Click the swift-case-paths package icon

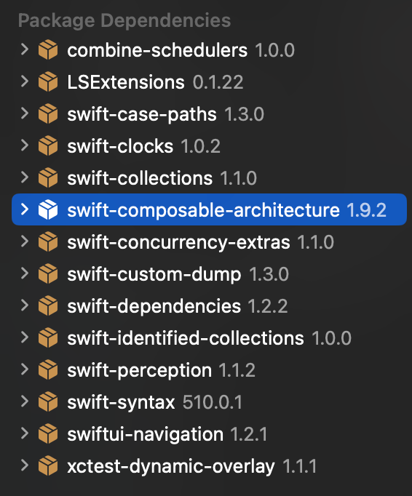click(x=48, y=114)
